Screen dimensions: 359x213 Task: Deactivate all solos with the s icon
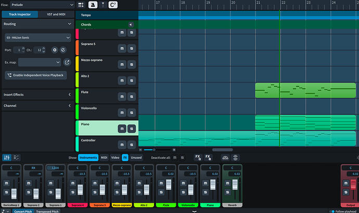[182, 157]
